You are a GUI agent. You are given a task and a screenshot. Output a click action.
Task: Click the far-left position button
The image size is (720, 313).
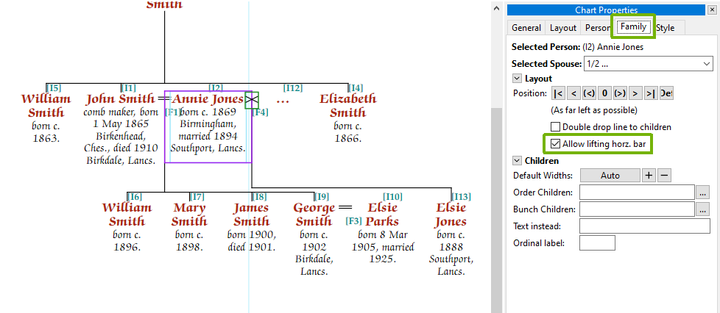click(x=558, y=93)
